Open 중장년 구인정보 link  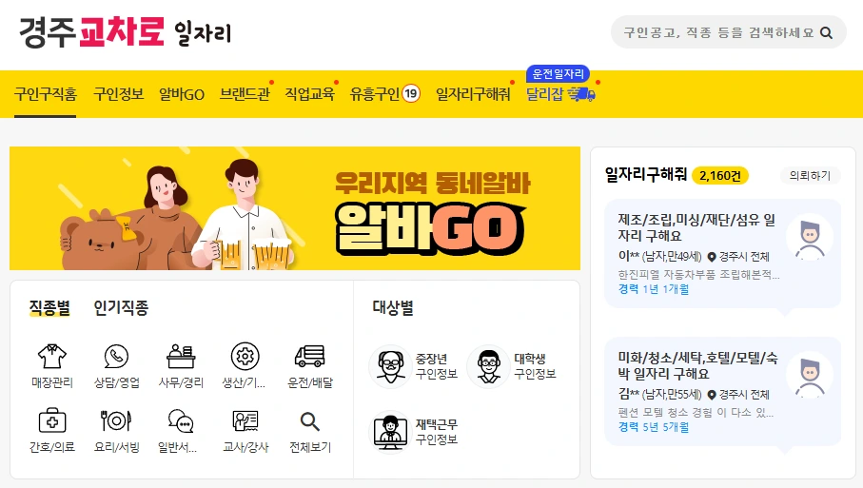pos(414,366)
